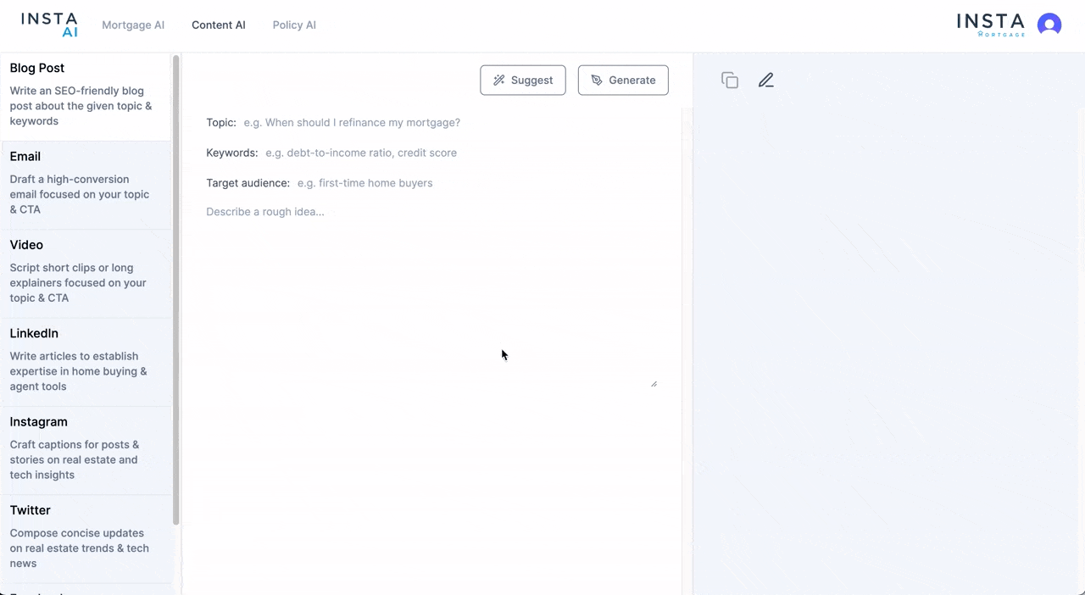The image size is (1085, 595).
Task: Open the LinkedIn article template
Action: (x=85, y=359)
